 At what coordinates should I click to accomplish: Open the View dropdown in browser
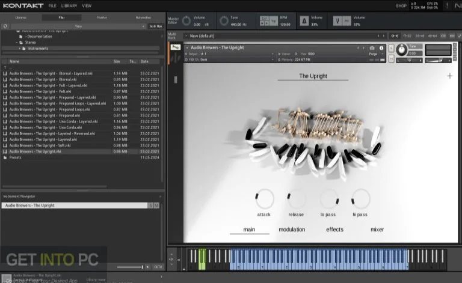(x=78, y=26)
